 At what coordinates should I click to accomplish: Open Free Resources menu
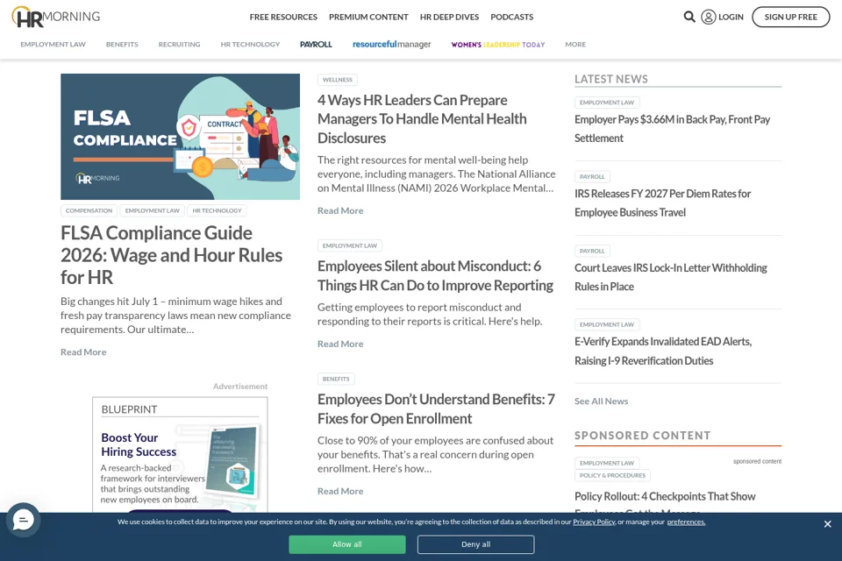click(x=283, y=18)
